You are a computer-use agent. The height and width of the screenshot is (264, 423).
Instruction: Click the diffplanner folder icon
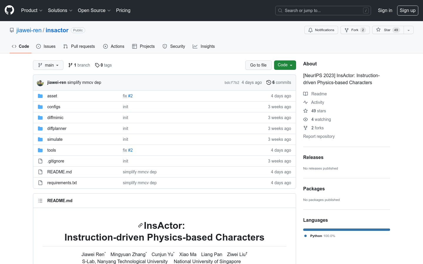pos(40,128)
